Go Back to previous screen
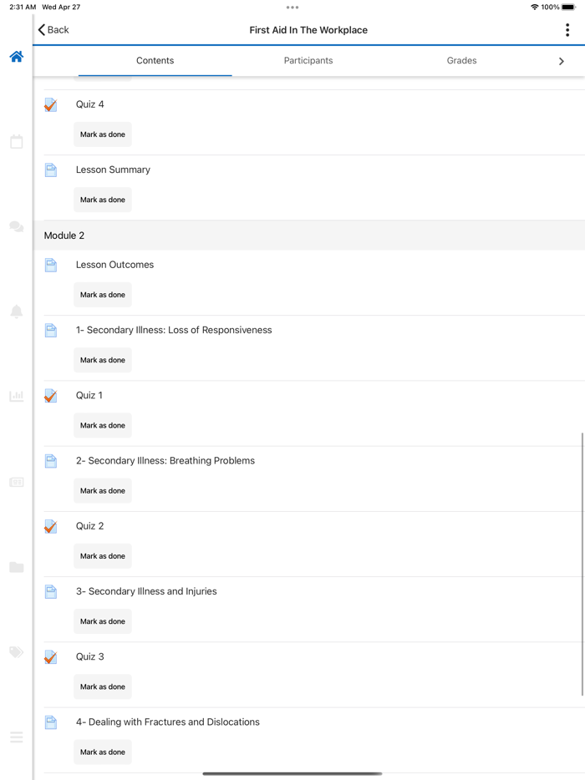Image resolution: width=585 pixels, height=780 pixels. point(53,30)
